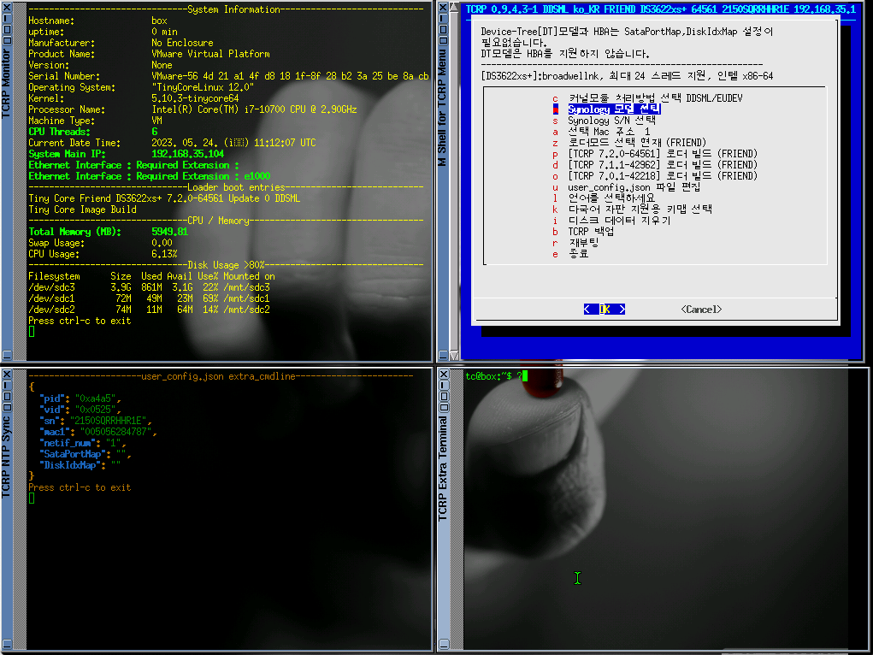Image resolution: width=873 pixels, height=655 pixels.
Task: Click the "SataPortMap" key
Action: pos(73,454)
